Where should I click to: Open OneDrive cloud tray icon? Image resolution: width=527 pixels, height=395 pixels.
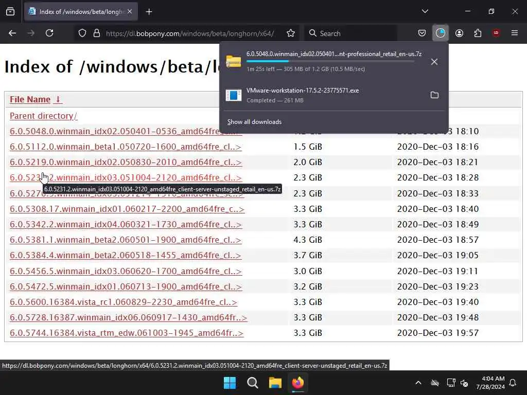point(435,383)
